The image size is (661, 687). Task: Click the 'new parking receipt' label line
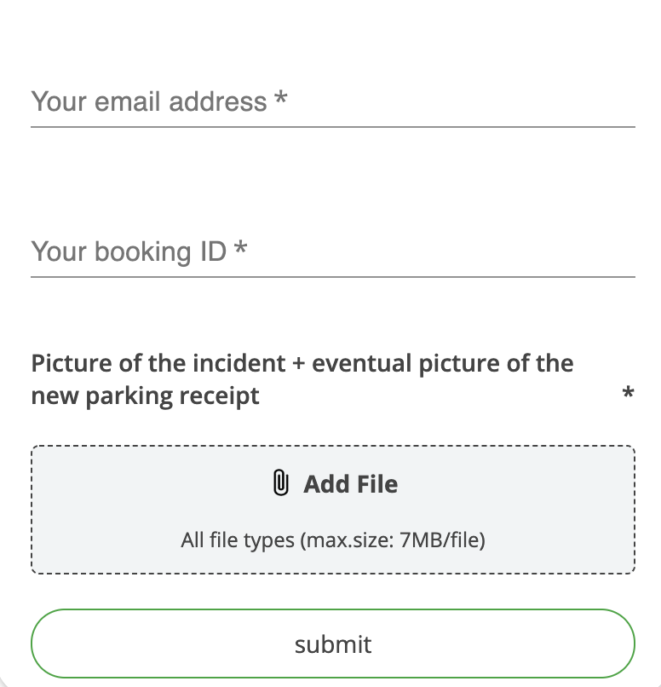[145, 396]
